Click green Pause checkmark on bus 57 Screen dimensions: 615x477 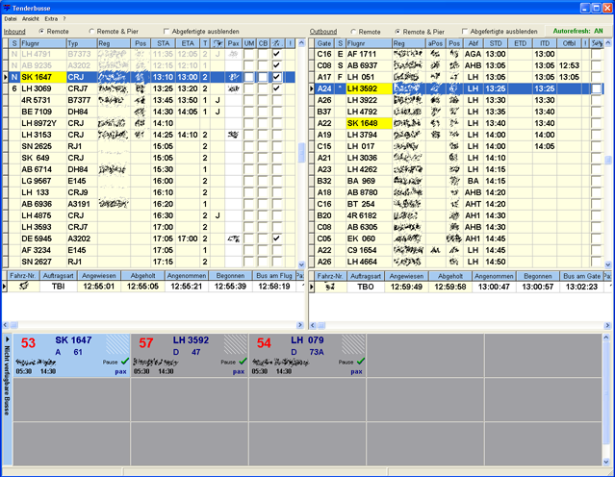[x=243, y=361]
